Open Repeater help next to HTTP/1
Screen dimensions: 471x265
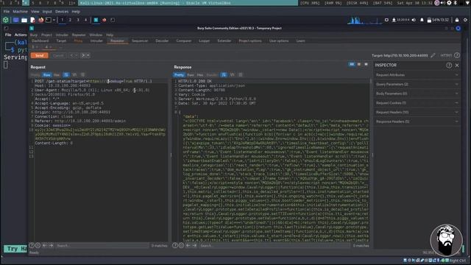457,55
